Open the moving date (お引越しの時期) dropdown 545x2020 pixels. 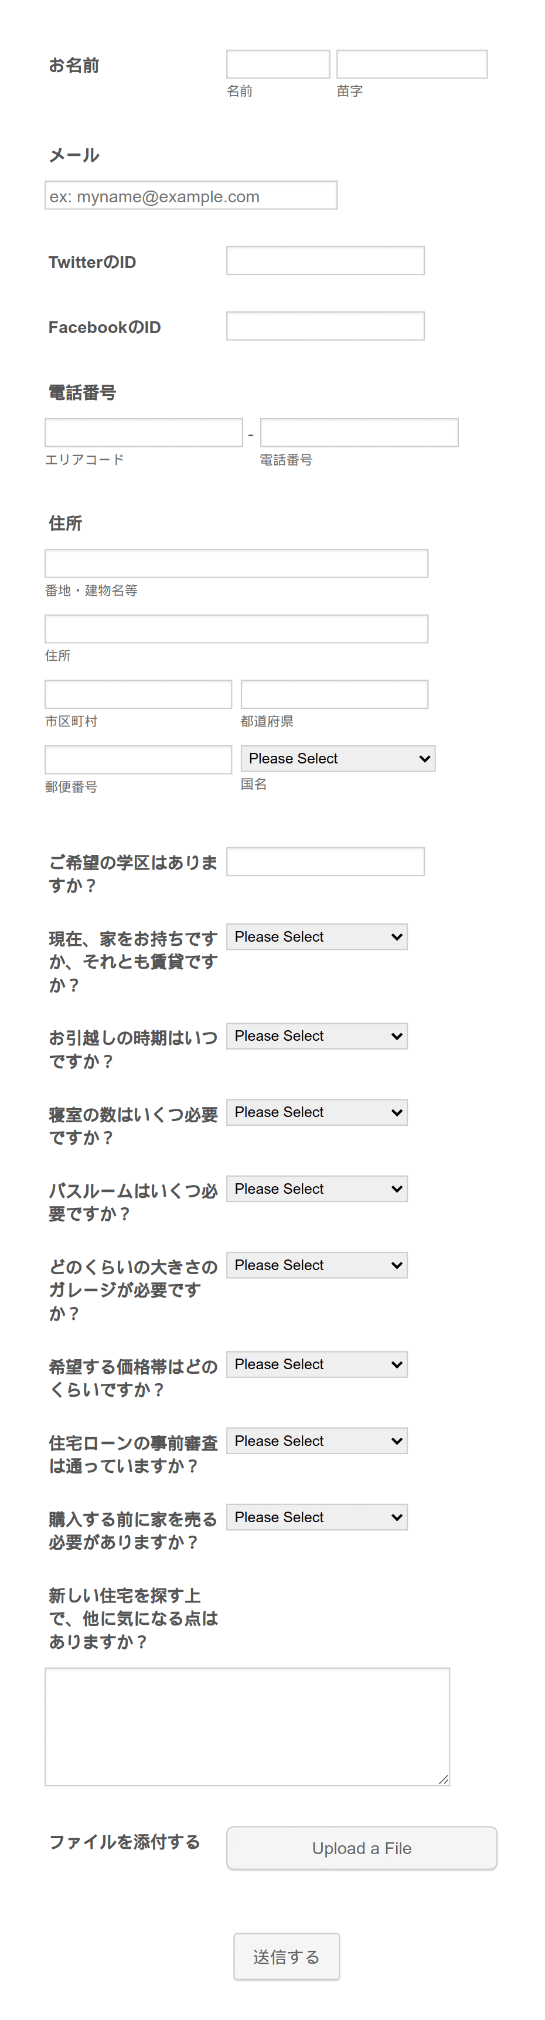(317, 1036)
